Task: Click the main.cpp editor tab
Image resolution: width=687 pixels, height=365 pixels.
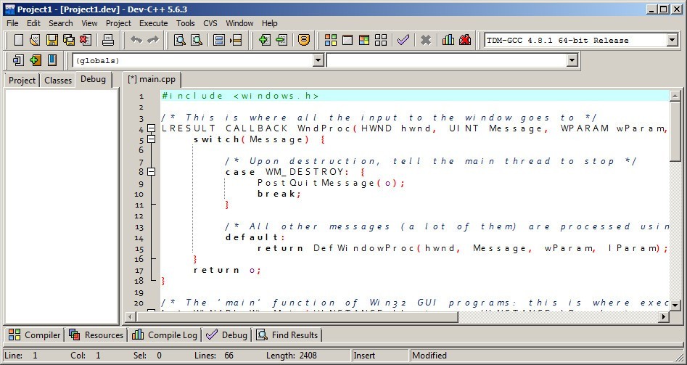Action: click(x=152, y=80)
